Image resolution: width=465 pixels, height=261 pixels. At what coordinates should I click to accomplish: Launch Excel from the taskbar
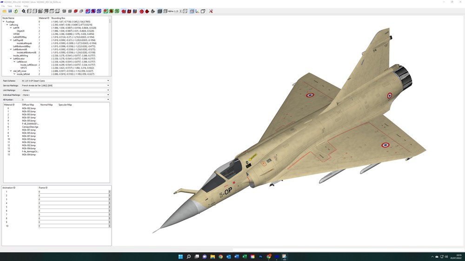click(245, 256)
